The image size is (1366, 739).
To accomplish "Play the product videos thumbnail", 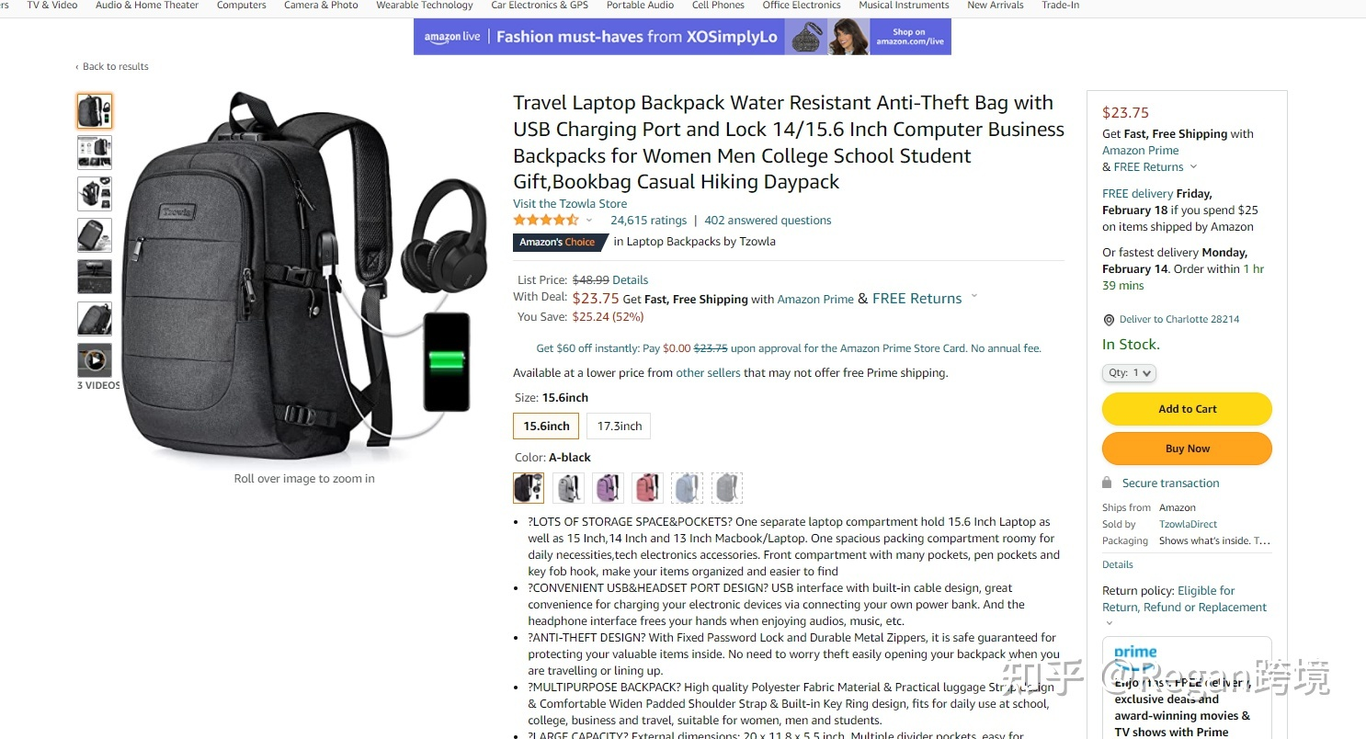I will pos(95,360).
